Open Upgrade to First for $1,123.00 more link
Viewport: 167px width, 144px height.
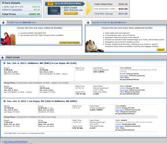tap(109, 22)
